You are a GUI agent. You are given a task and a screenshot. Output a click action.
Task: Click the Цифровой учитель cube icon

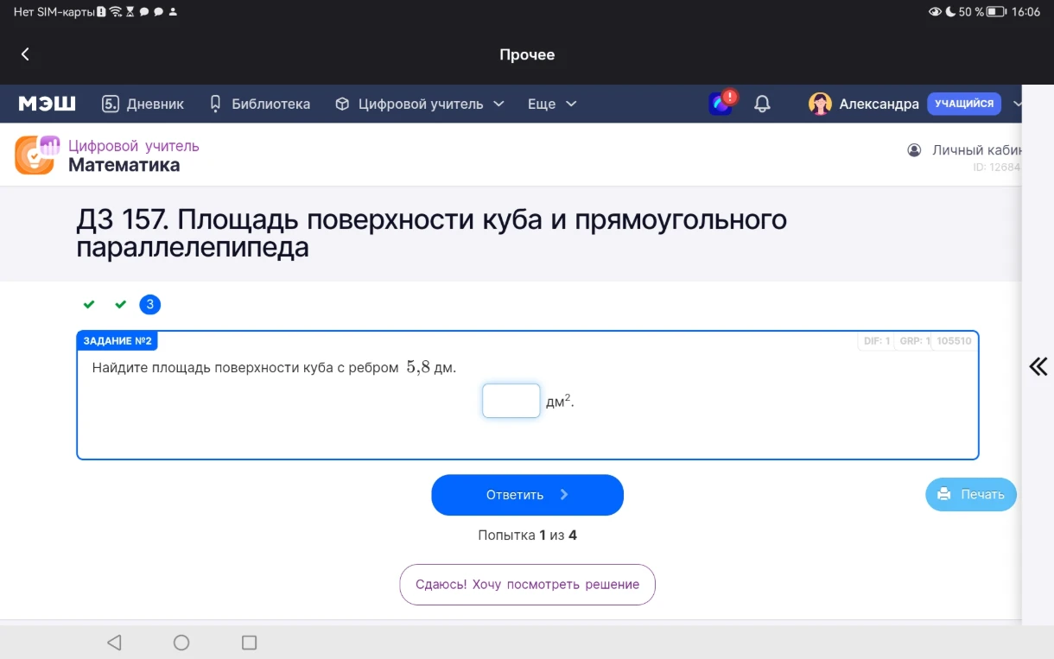pos(342,104)
